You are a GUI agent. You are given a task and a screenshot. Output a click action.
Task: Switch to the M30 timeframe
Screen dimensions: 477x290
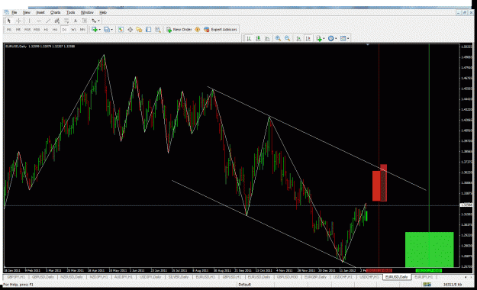37,30
